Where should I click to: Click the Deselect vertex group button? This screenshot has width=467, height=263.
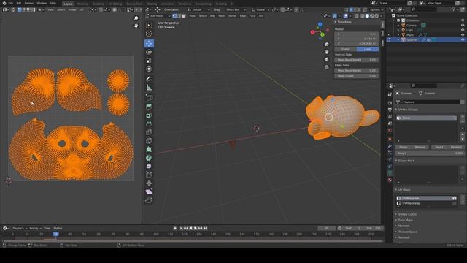tap(456, 147)
